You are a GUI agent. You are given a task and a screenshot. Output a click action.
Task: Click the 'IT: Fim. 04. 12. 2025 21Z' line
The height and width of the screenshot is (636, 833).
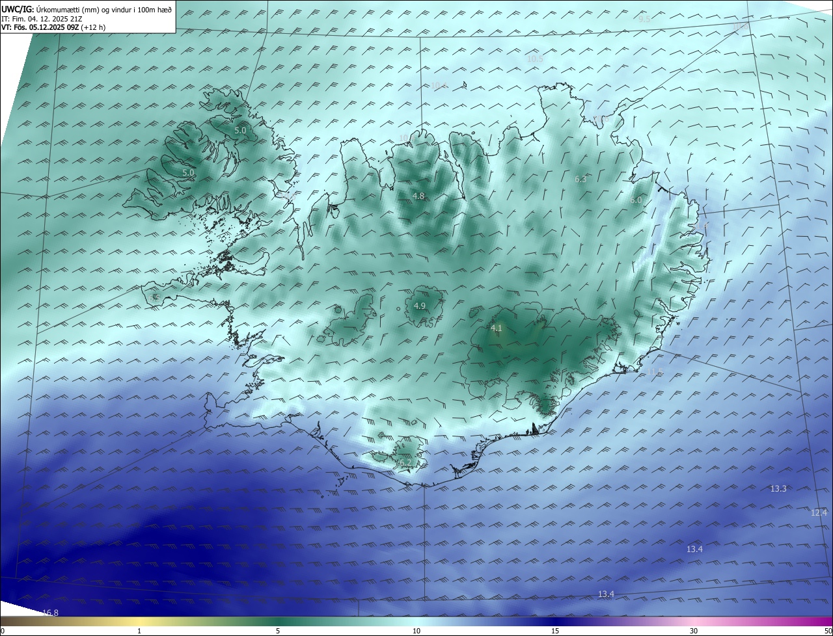(x=40, y=19)
